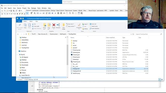Screen dimensions: 166x93
Task: Click the Back navigation arrow in Explorer
Action: point(18,34)
